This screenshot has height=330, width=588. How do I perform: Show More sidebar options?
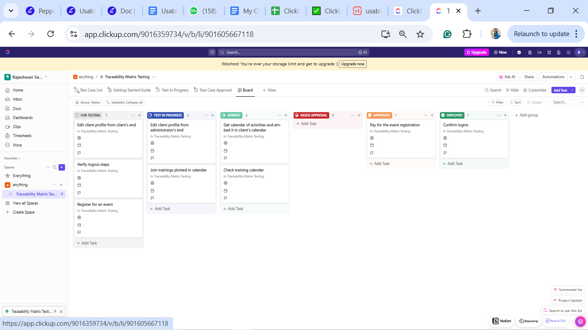point(17,145)
